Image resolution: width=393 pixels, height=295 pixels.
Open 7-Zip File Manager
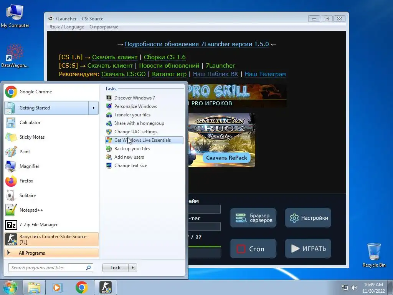pyautogui.click(x=51, y=224)
